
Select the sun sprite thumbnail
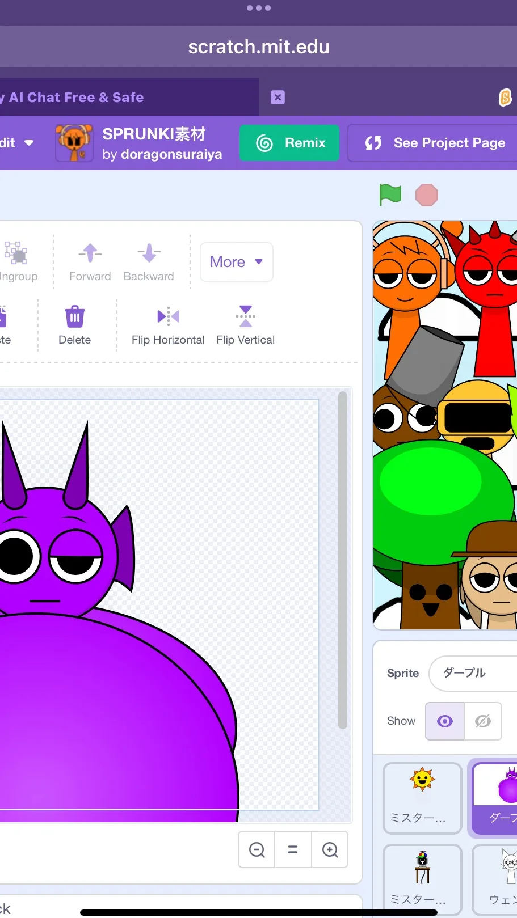pyautogui.click(x=422, y=798)
